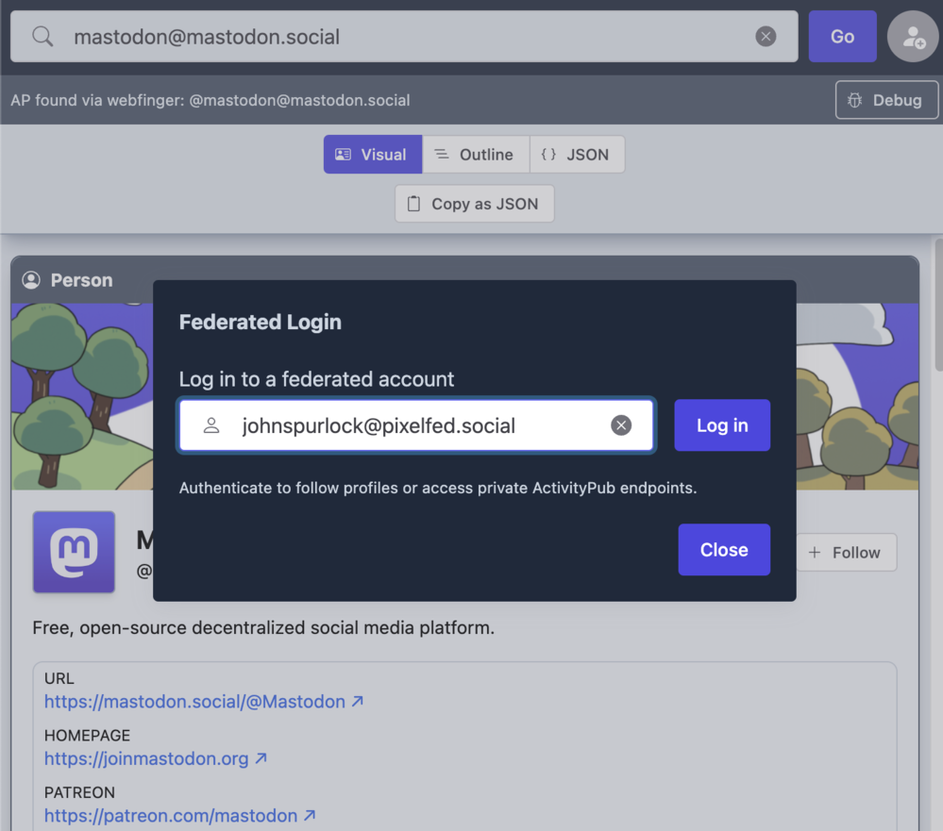Switch to the Outline view tab
This screenshot has width=943, height=831.
pyautogui.click(x=475, y=155)
